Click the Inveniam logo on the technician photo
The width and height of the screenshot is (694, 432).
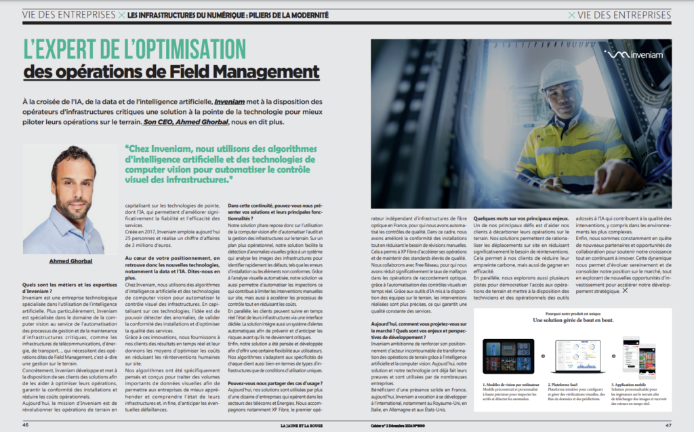click(x=634, y=54)
